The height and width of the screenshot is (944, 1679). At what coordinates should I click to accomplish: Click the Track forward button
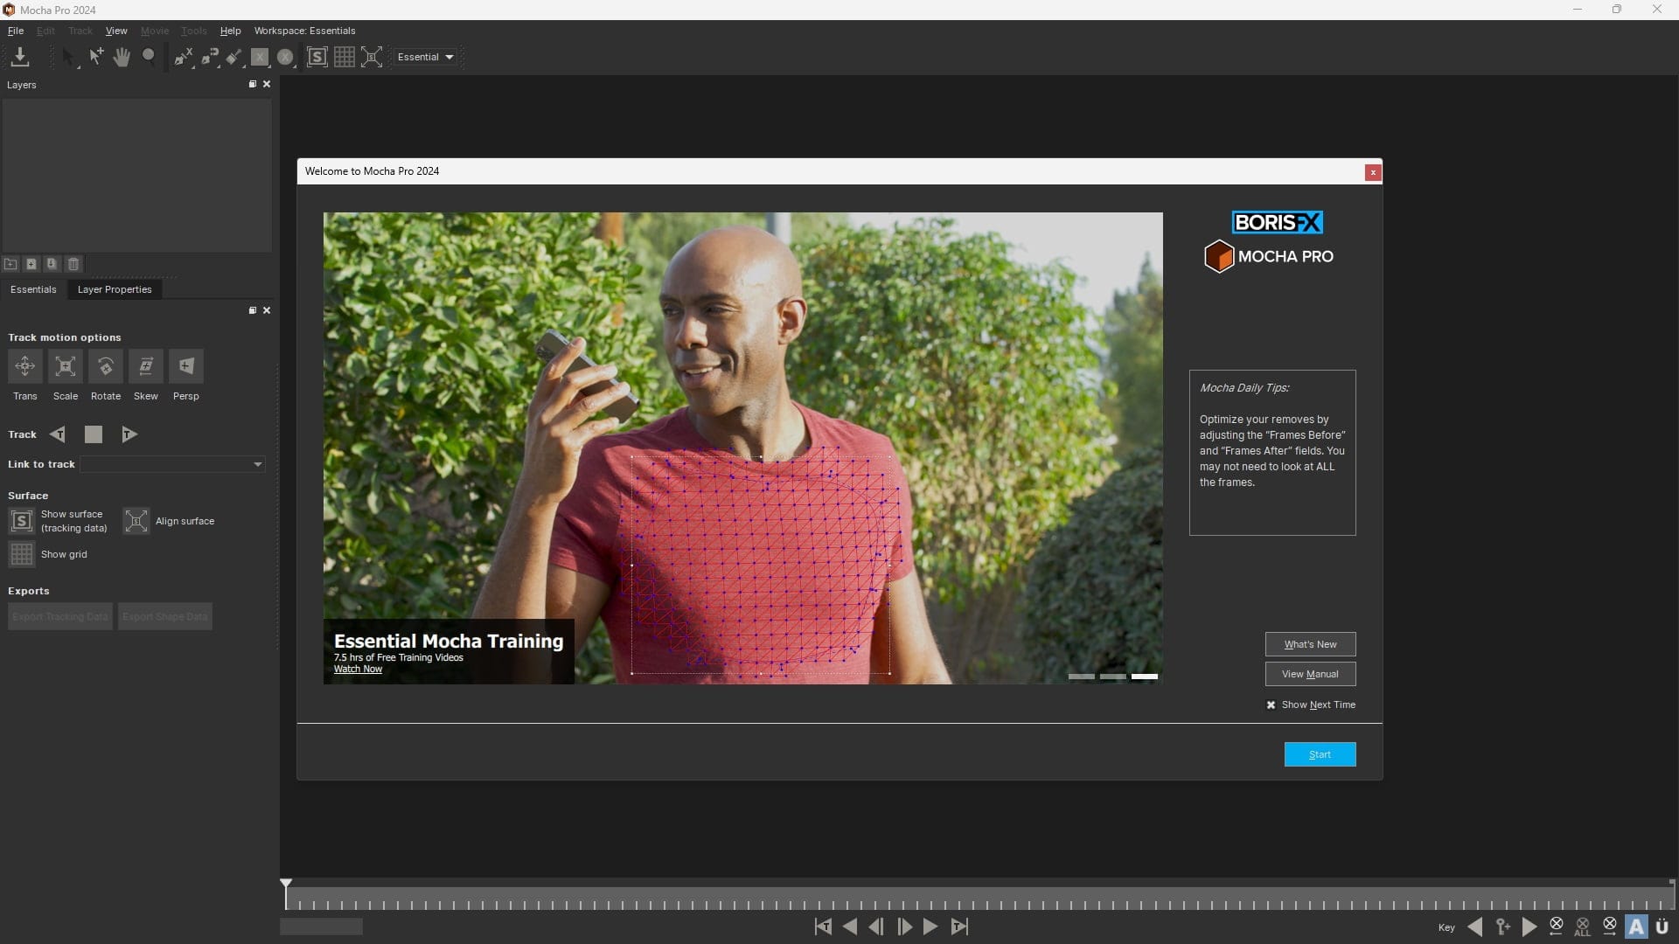[x=129, y=434]
